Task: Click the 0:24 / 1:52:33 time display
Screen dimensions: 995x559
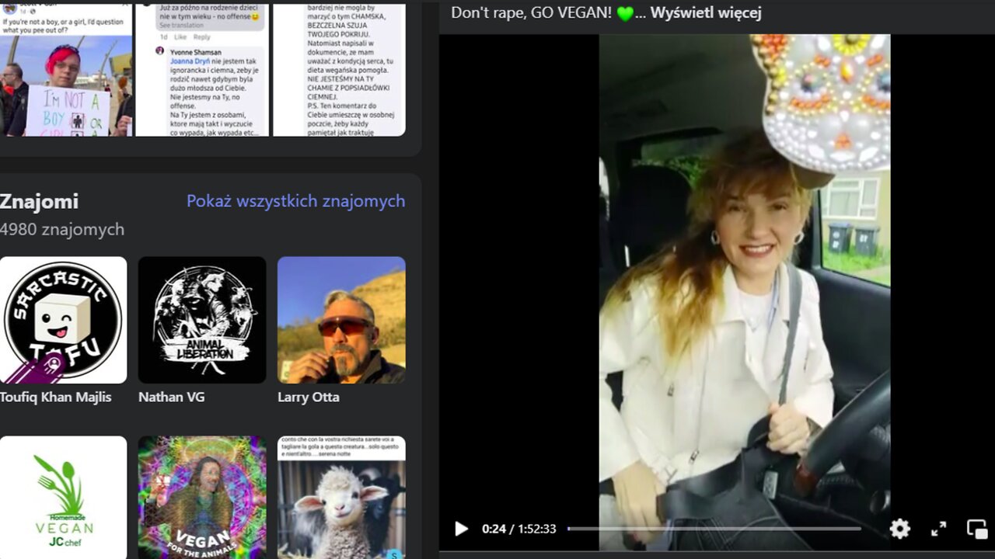Action: (x=519, y=529)
